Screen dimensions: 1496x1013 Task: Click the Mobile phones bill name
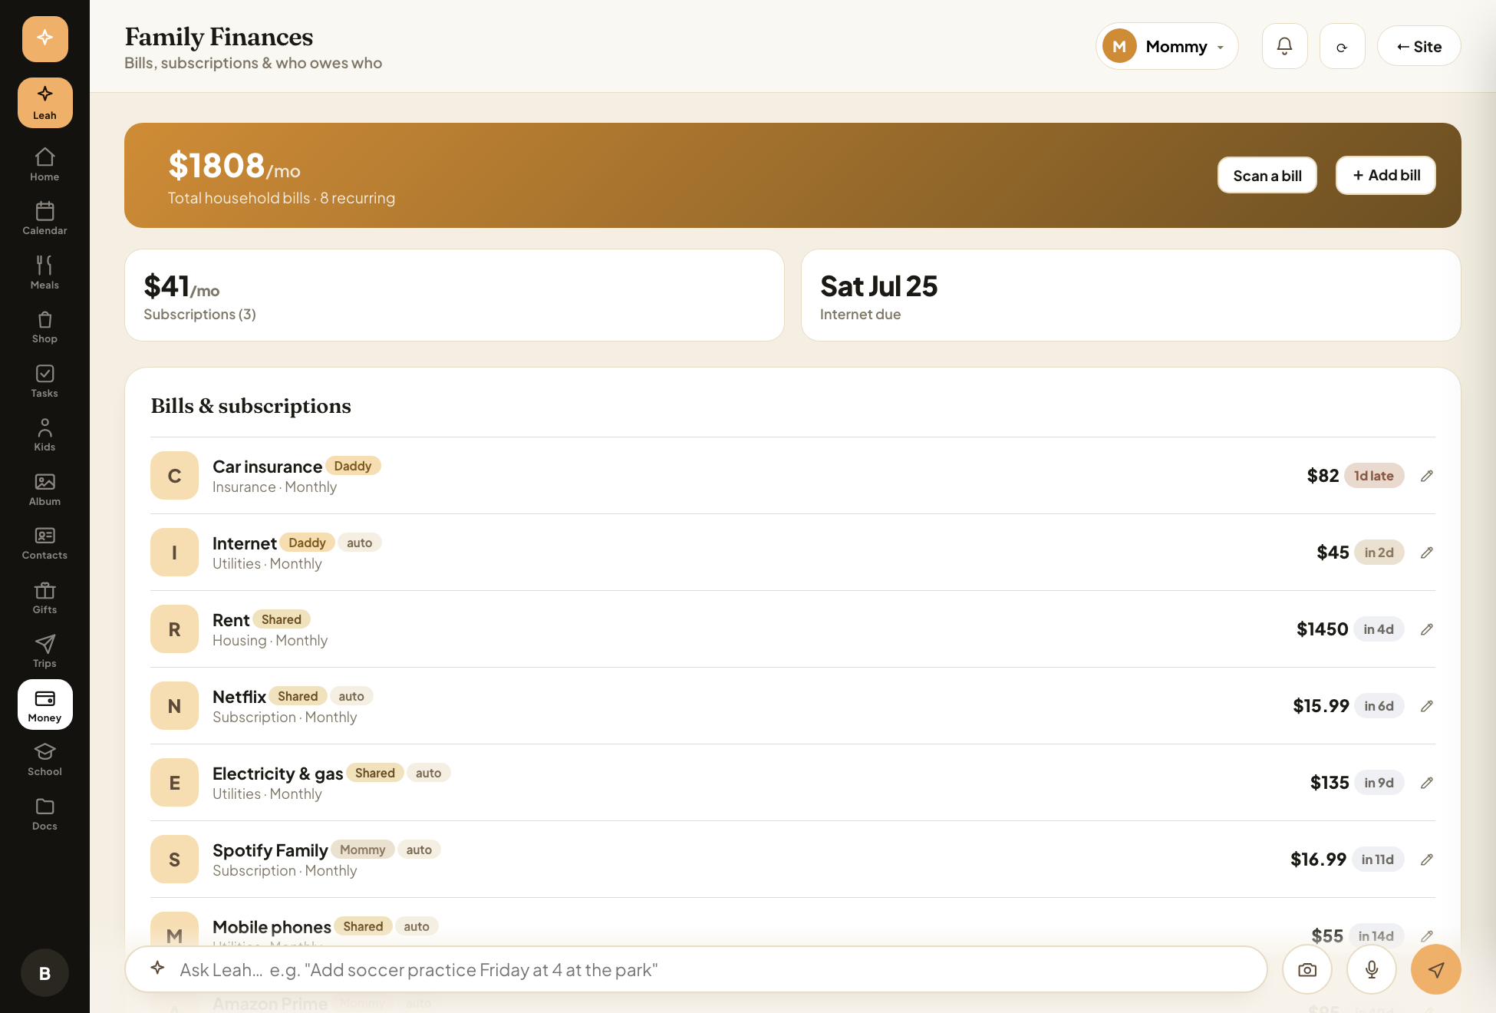click(272, 927)
